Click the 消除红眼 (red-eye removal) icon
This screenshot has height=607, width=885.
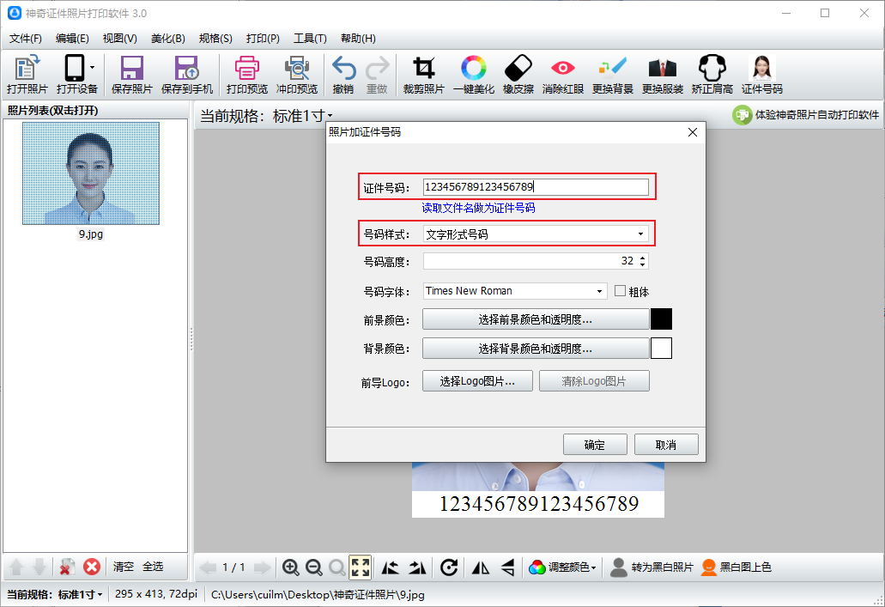point(562,69)
